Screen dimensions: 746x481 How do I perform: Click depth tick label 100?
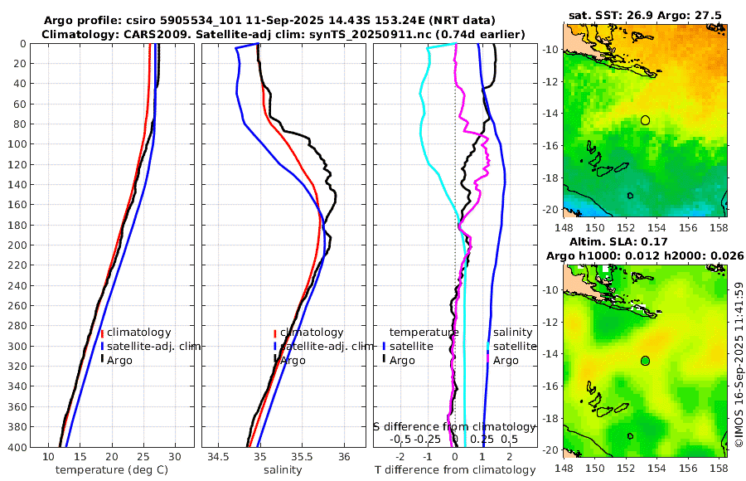click(18, 144)
